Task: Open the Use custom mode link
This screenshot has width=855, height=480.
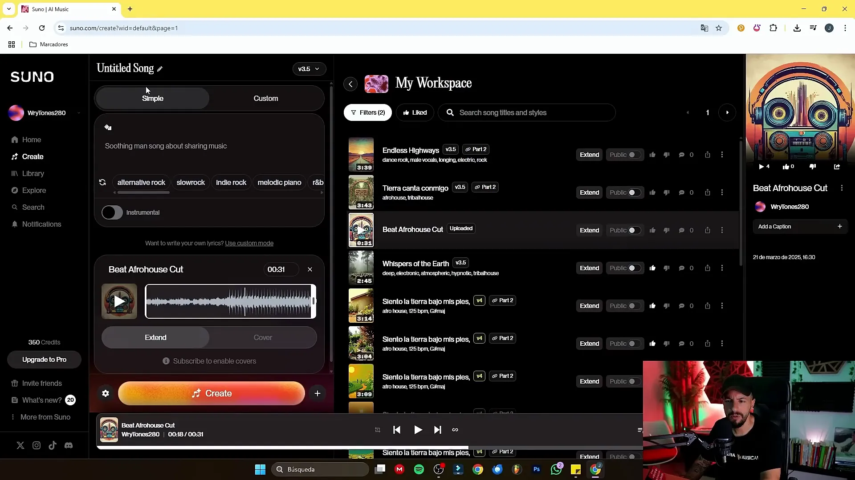Action: (x=249, y=243)
